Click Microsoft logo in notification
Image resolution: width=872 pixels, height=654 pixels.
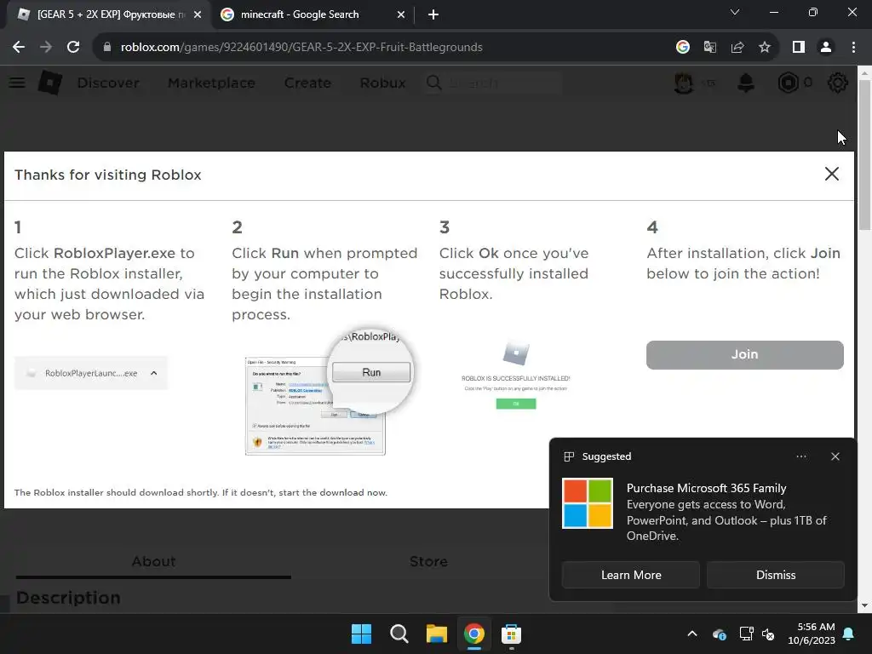point(588,503)
